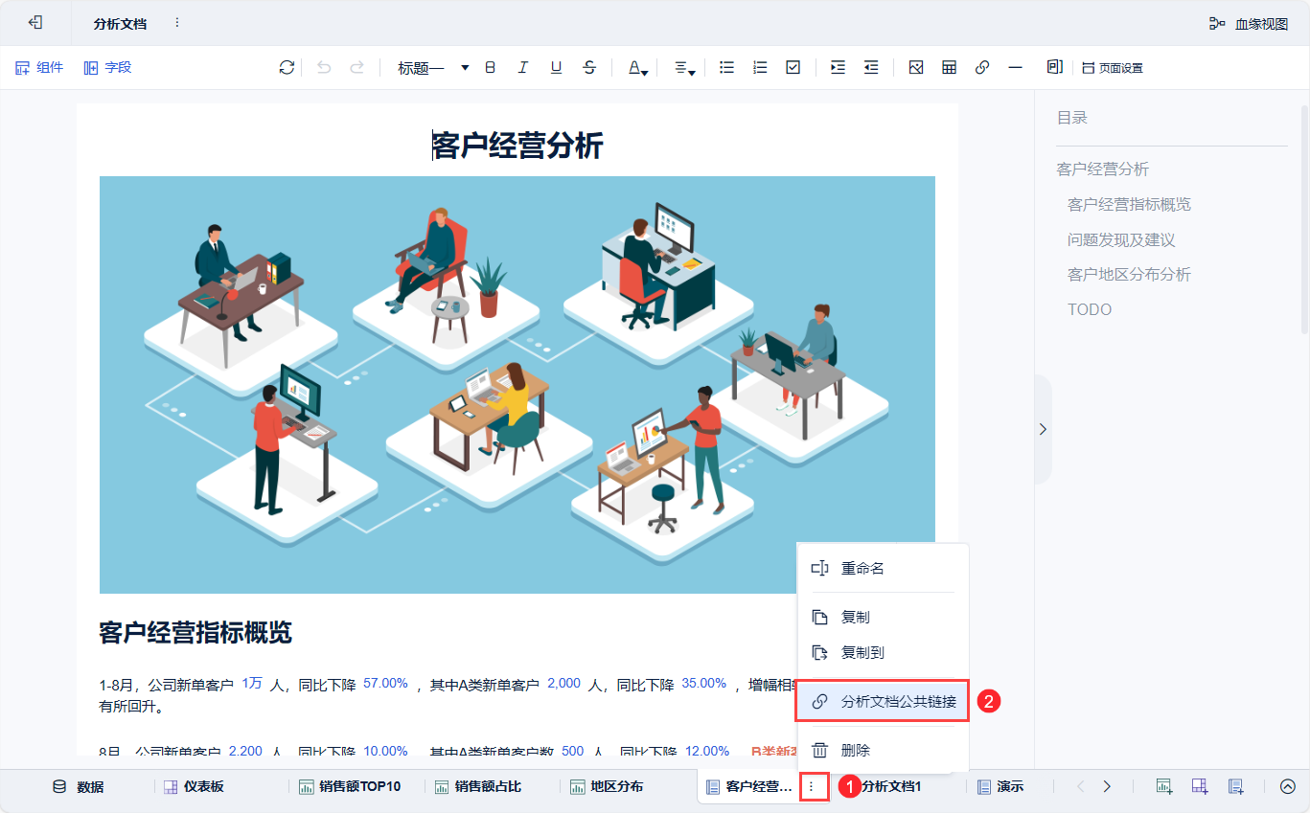Choose 删除 from the context menu

point(883,750)
